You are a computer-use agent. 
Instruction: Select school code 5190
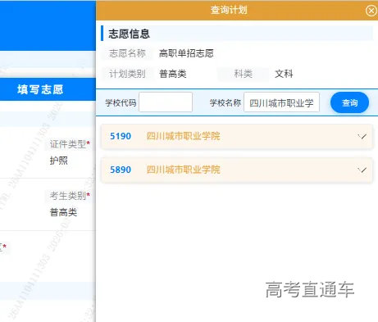[x=121, y=136]
